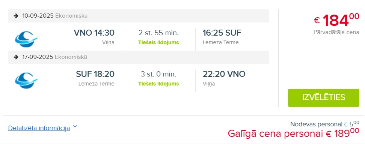Click the SUF 18:20 return departure time

pyautogui.click(x=95, y=74)
